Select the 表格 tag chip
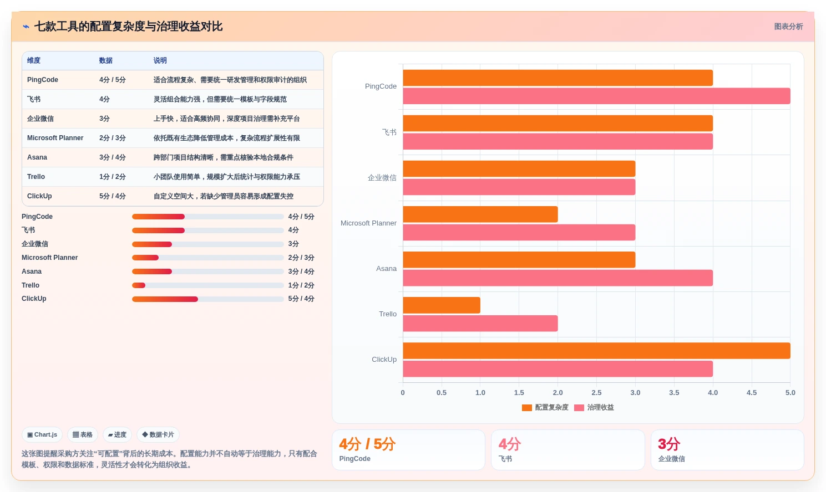The height and width of the screenshot is (492, 826). (x=83, y=435)
